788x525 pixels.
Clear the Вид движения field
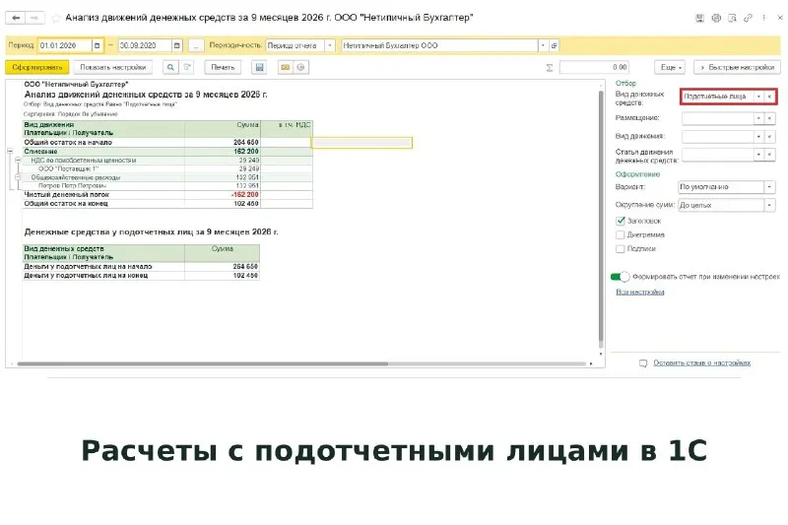(769, 137)
